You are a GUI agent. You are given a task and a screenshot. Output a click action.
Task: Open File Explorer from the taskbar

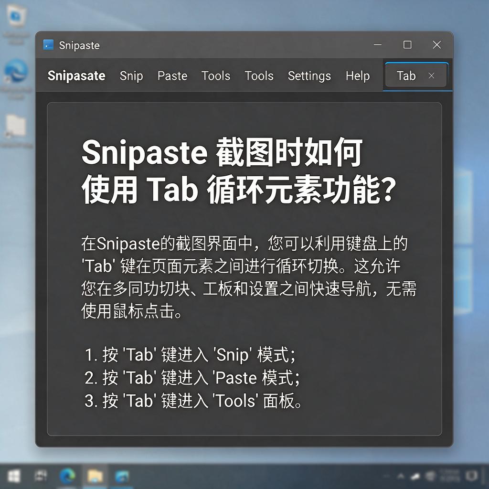[95, 476]
